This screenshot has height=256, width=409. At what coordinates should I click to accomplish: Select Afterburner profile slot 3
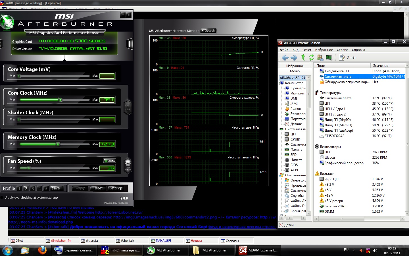(33, 189)
